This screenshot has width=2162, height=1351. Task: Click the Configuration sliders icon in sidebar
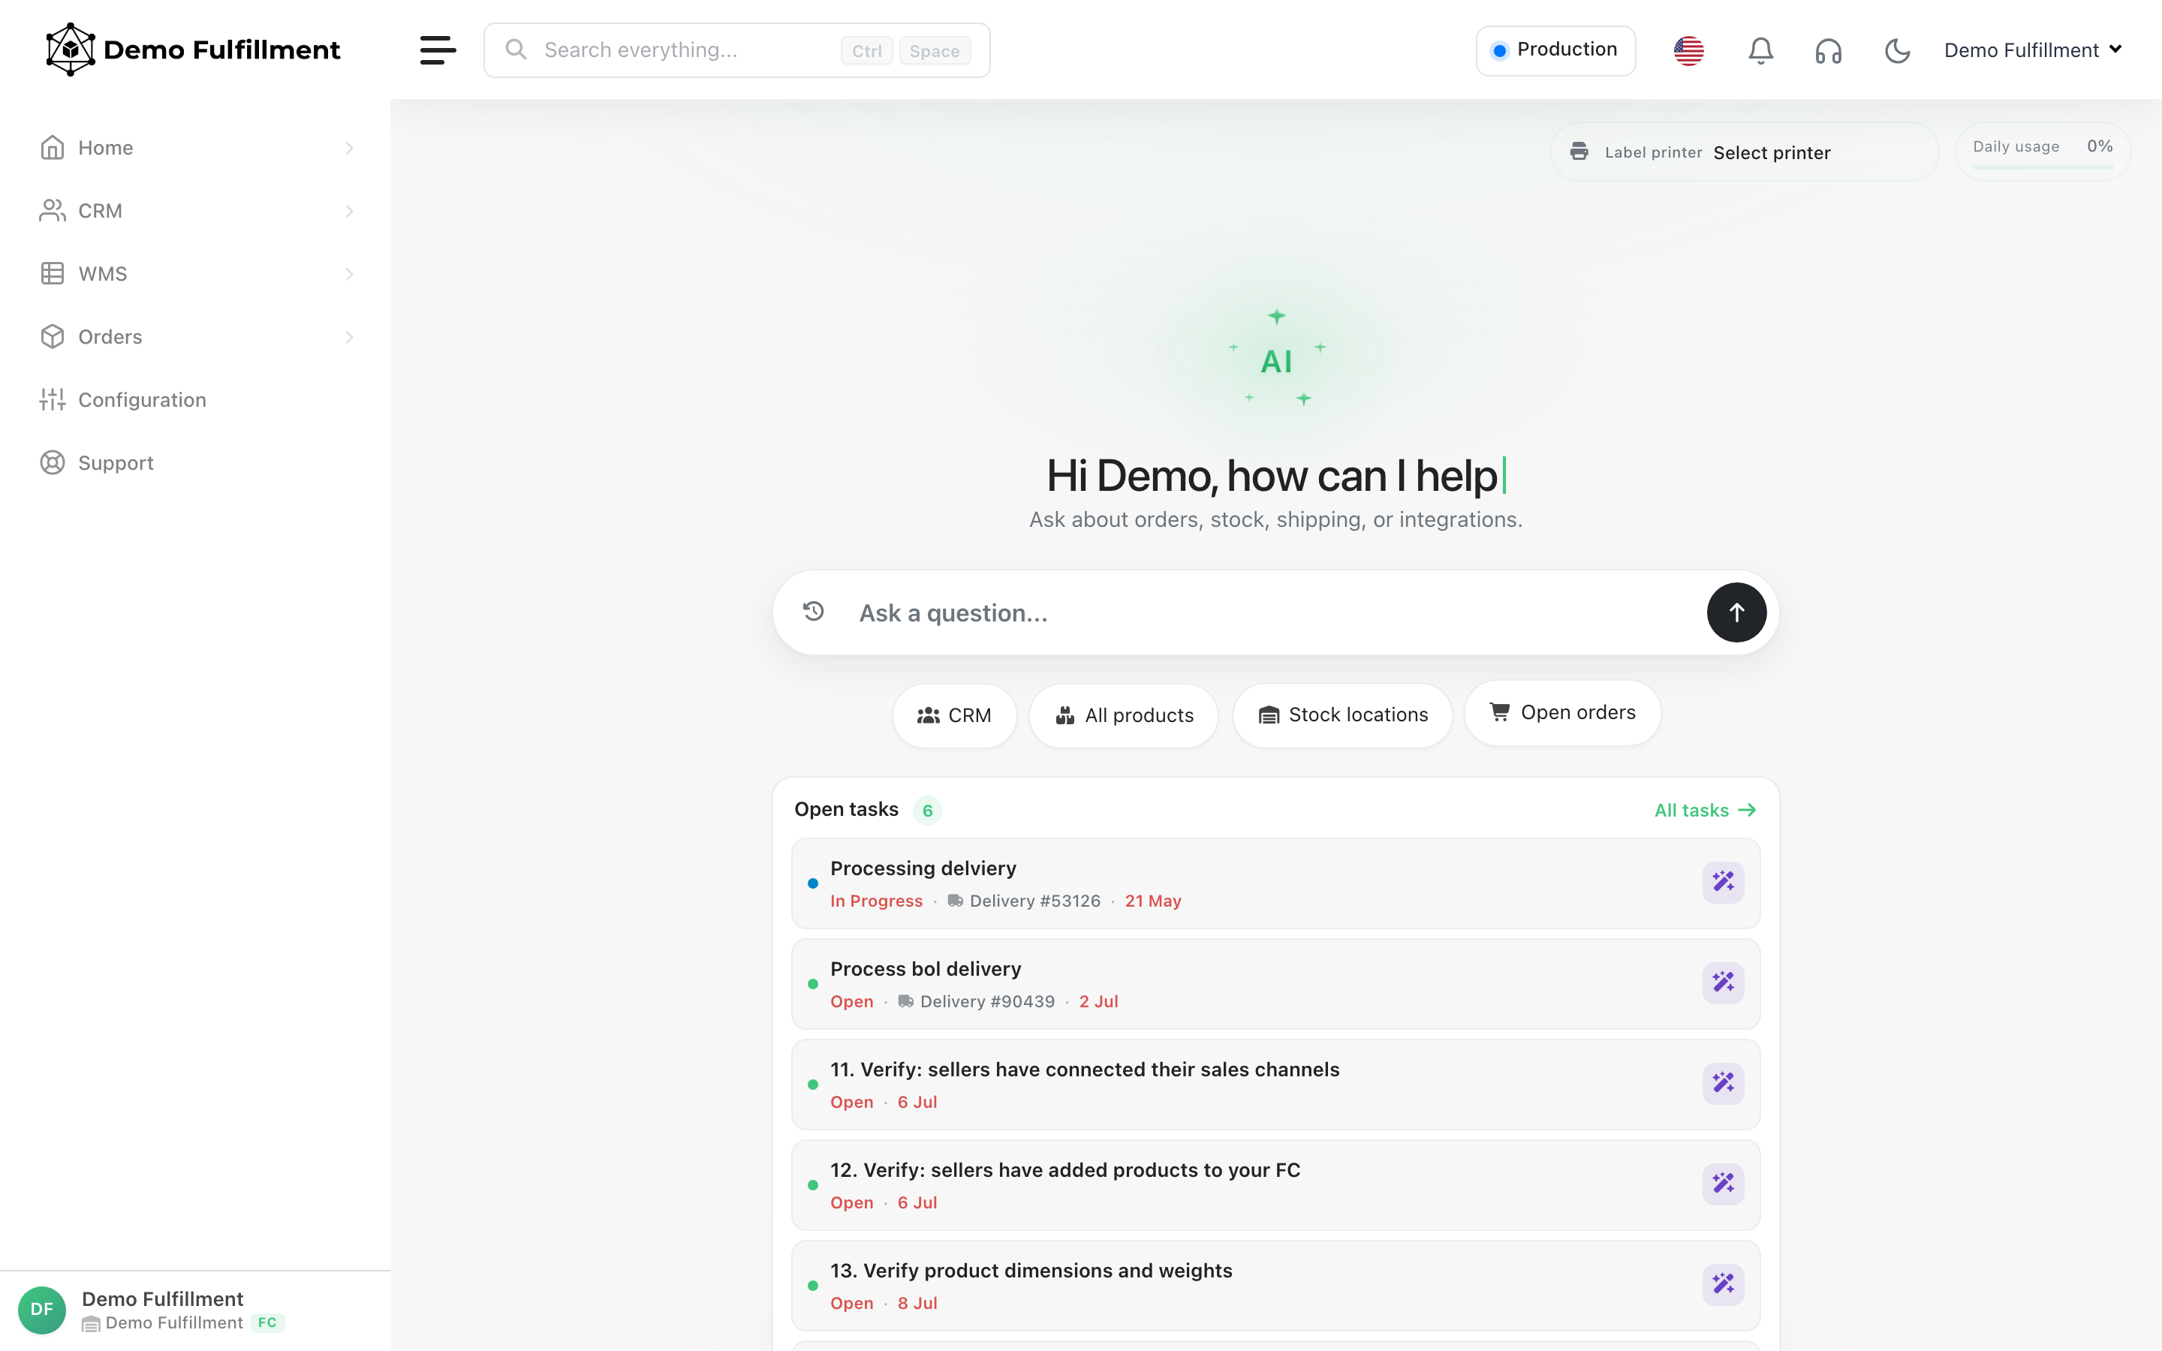[53, 399]
